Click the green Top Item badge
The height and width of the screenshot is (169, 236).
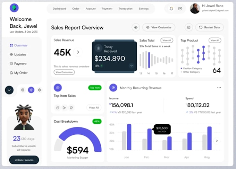(x=95, y=88)
